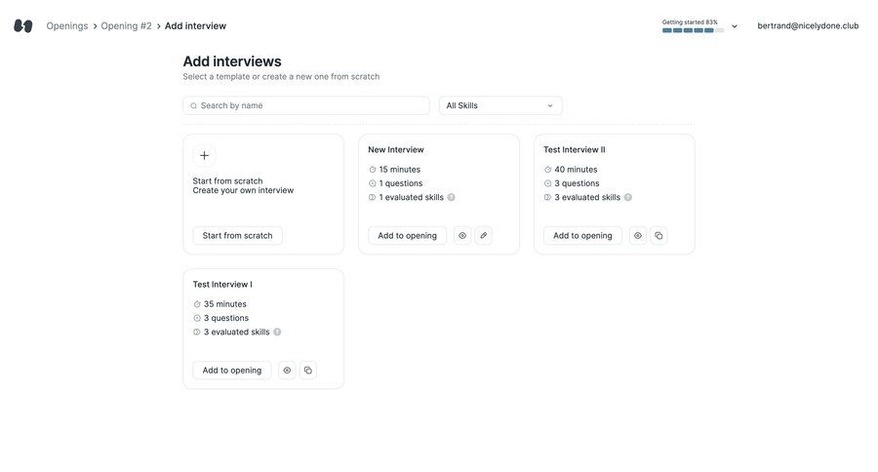Open the bertrand@nicelydone.club account menu
Viewport: 878px width, 472px height.
coord(808,25)
